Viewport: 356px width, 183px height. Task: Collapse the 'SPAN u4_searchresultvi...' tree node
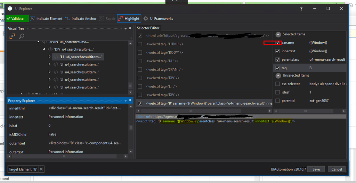38,42
